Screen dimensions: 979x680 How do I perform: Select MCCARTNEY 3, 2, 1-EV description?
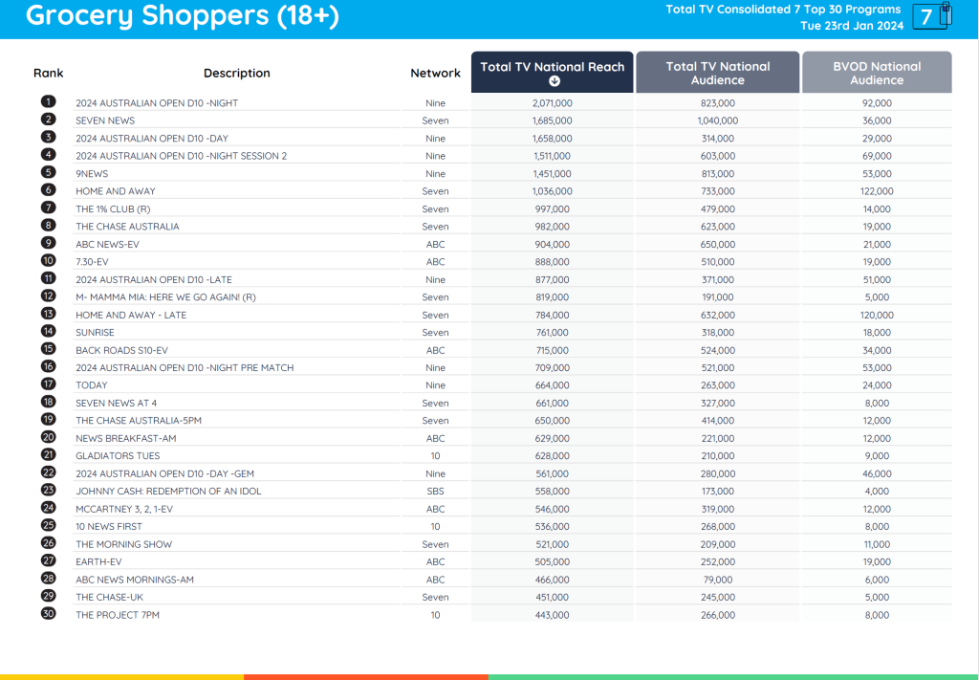[x=124, y=509]
